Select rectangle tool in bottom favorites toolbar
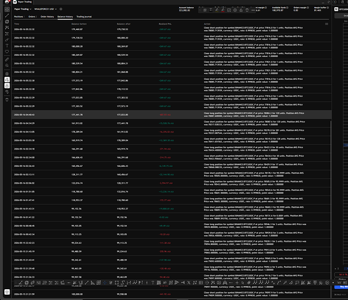348x300 pixels. (116, 283)
